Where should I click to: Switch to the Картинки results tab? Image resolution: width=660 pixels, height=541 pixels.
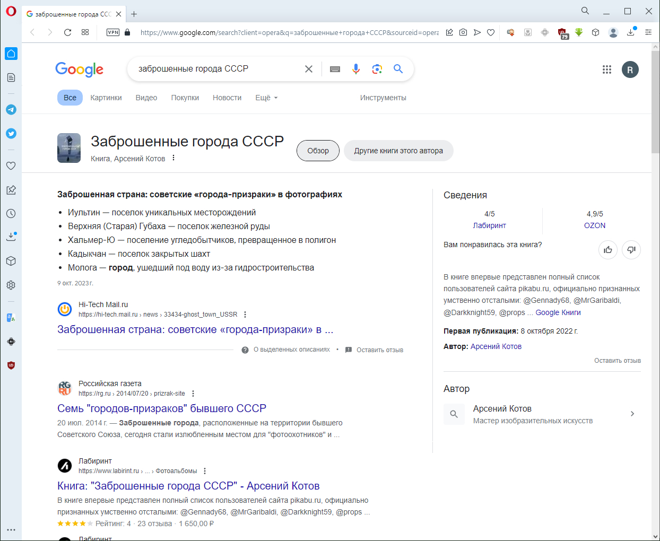click(x=106, y=98)
